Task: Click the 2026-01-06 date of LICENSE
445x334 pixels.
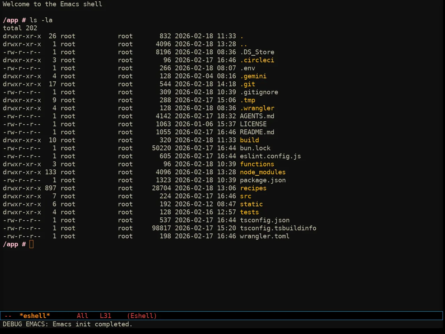Action: tap(194, 124)
